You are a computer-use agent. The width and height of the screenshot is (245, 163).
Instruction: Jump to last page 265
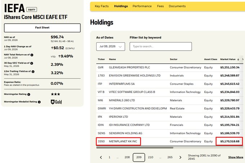[170, 157]
